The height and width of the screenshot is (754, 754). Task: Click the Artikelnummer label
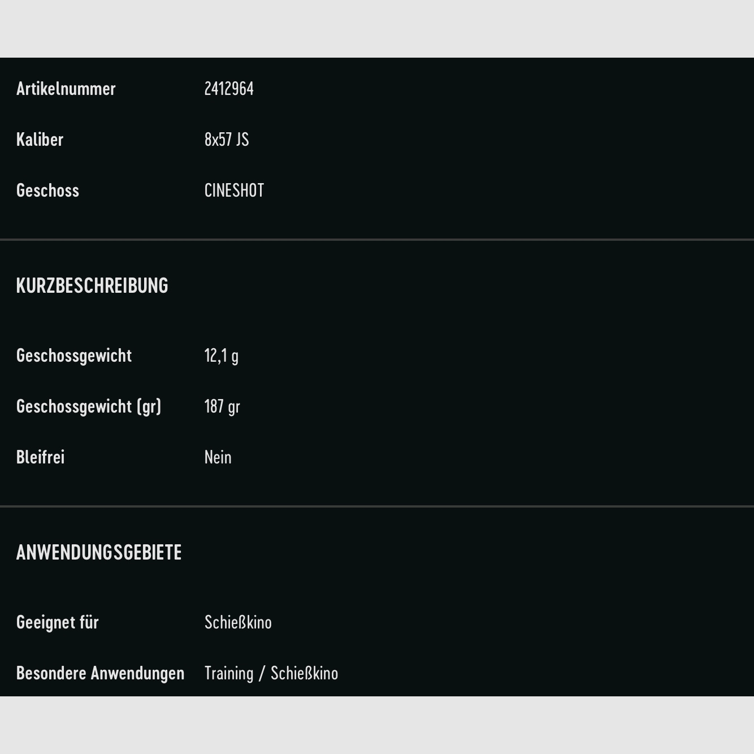coord(66,89)
